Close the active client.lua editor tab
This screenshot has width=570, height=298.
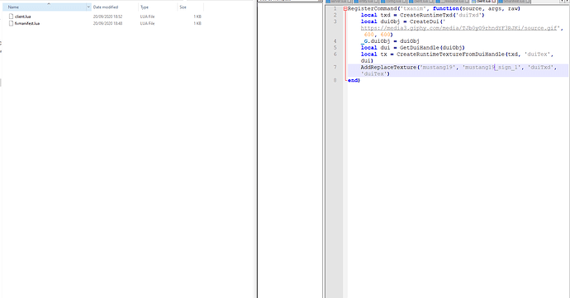pos(494,2)
